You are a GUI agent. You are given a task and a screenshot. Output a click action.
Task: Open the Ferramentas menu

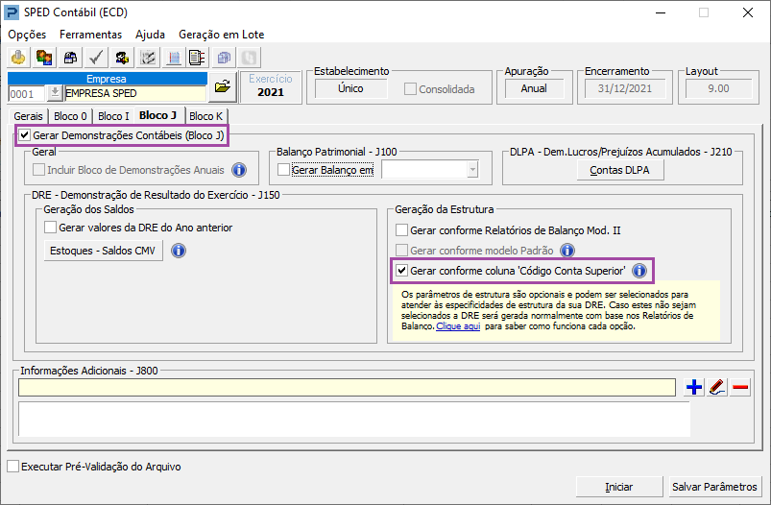tap(90, 35)
